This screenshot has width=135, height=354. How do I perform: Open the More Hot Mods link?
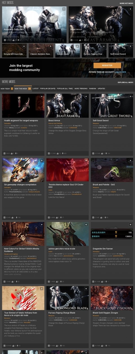coord(126,3)
